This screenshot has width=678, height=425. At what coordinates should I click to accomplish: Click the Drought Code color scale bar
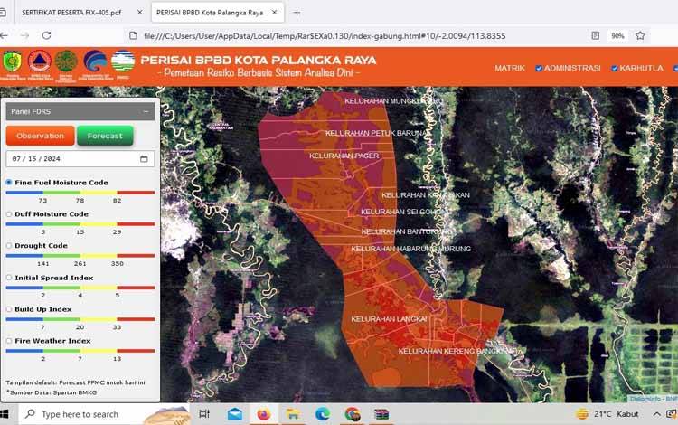(x=80, y=256)
